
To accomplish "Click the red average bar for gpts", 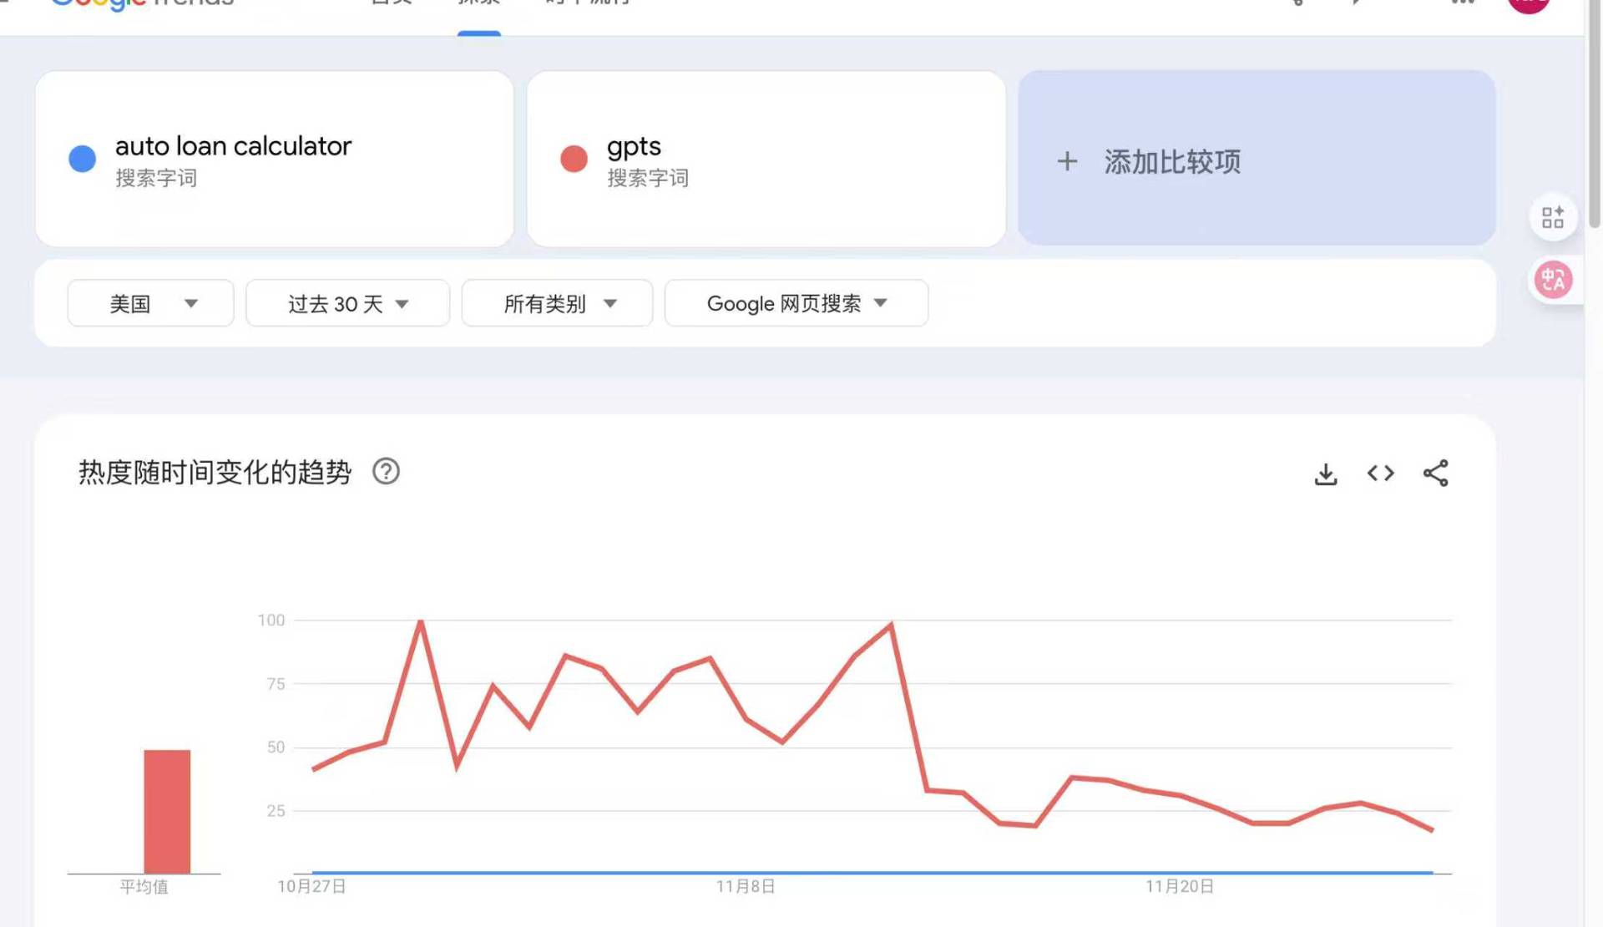I will click(167, 812).
